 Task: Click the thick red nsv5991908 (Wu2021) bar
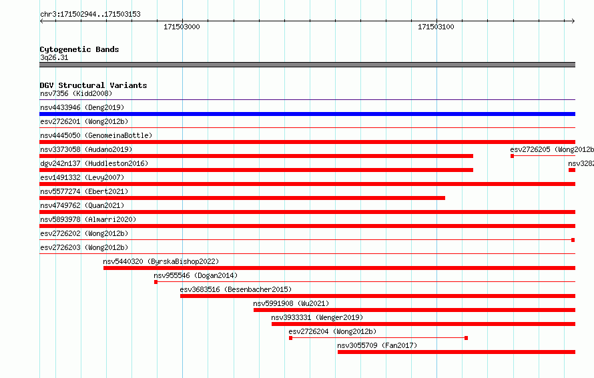[x=414, y=310]
